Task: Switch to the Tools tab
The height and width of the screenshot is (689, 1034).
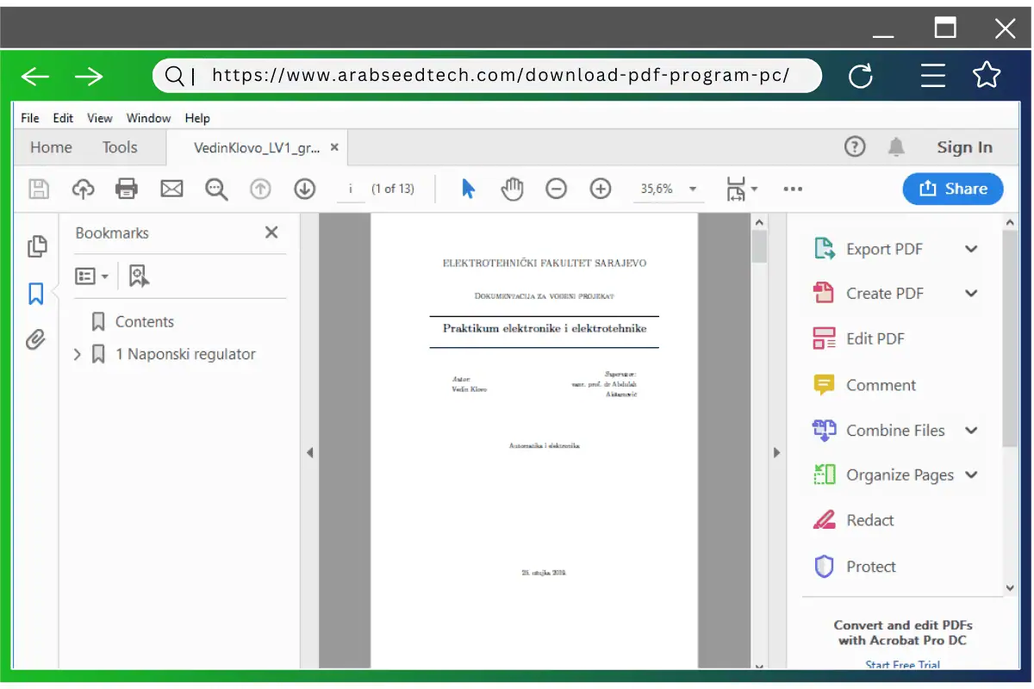Action: (119, 147)
